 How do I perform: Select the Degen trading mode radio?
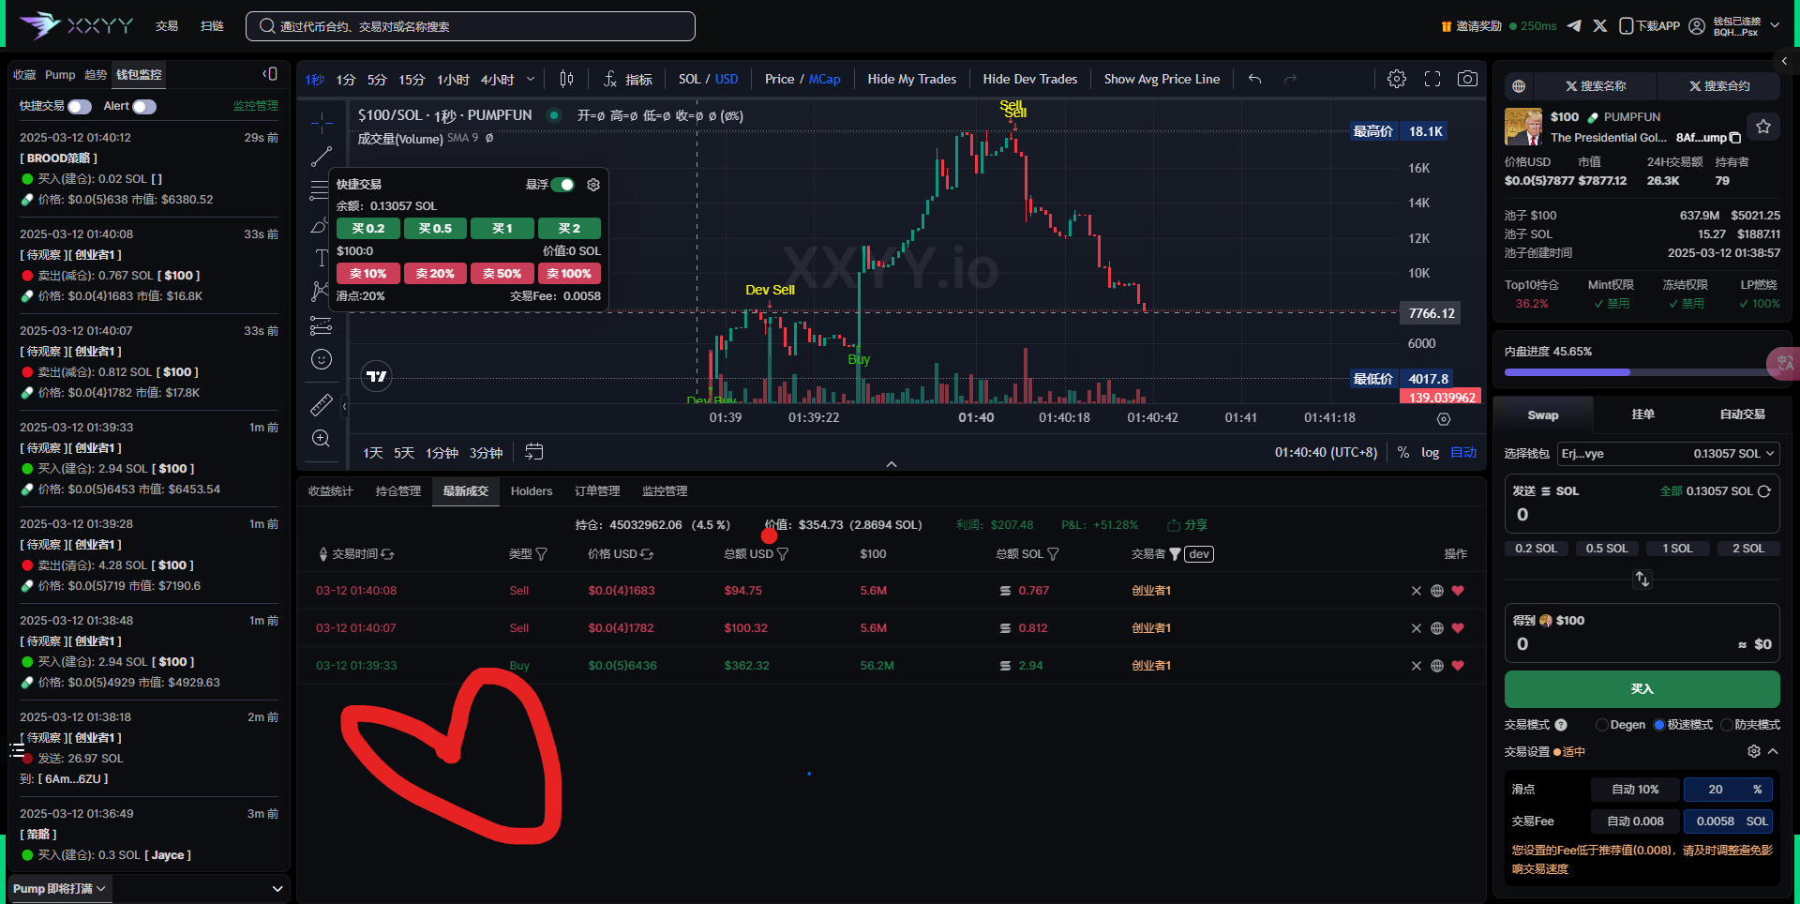coord(1602,725)
